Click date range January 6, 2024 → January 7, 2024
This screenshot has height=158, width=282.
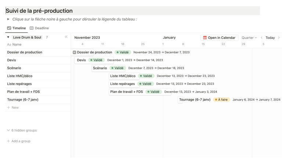(256, 100)
